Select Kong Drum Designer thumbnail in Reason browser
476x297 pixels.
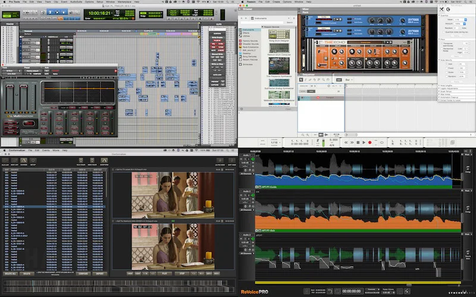click(278, 34)
